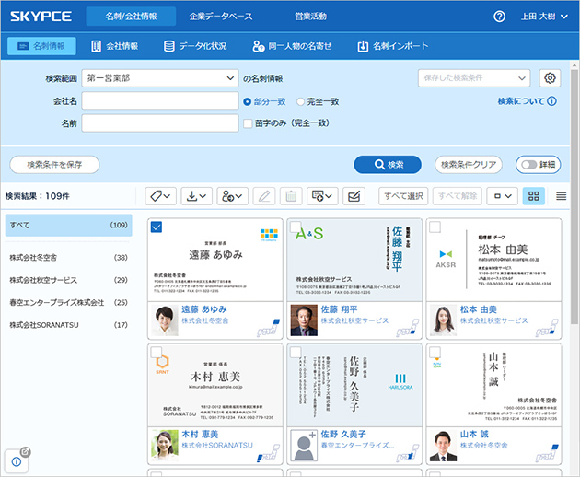Expand the 検索範囲 第一営業部 dropdown
The height and width of the screenshot is (477, 580).
160,78
